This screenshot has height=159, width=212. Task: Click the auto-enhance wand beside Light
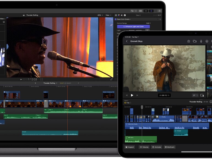(x=147, y=30)
